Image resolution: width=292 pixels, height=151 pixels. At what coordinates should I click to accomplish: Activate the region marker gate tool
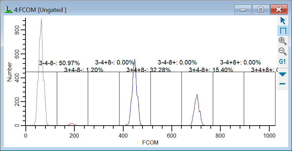(x=283, y=31)
